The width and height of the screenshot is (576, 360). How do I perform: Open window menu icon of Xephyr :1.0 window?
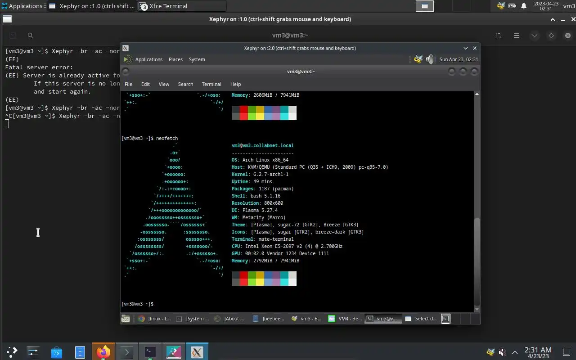(x=7, y=19)
